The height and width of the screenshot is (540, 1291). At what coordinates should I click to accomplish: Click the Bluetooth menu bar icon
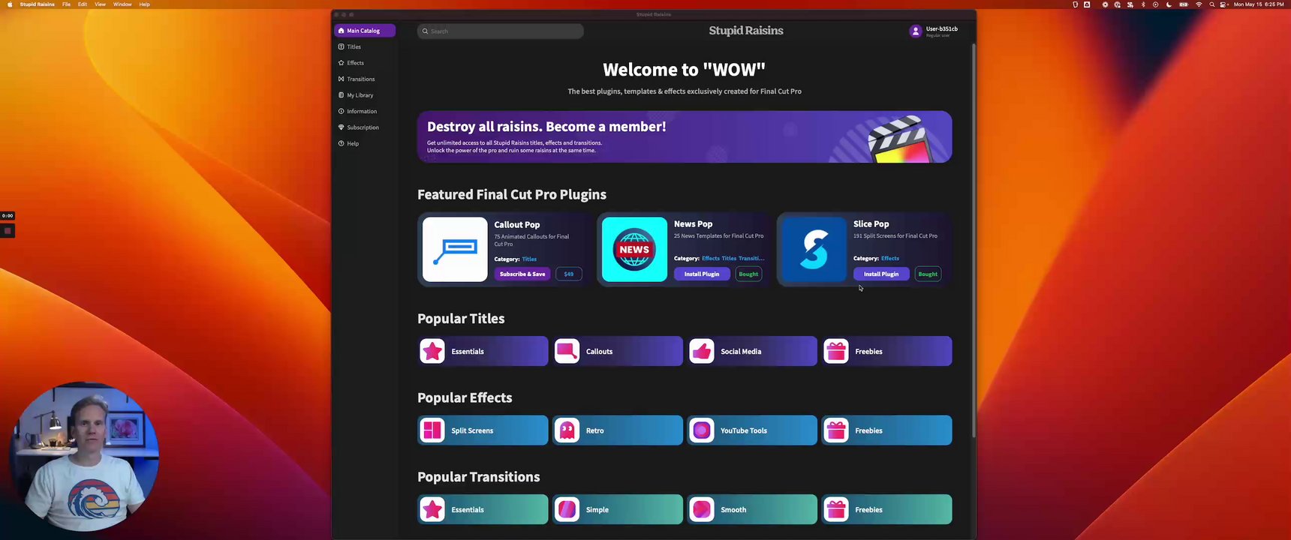point(1143,4)
